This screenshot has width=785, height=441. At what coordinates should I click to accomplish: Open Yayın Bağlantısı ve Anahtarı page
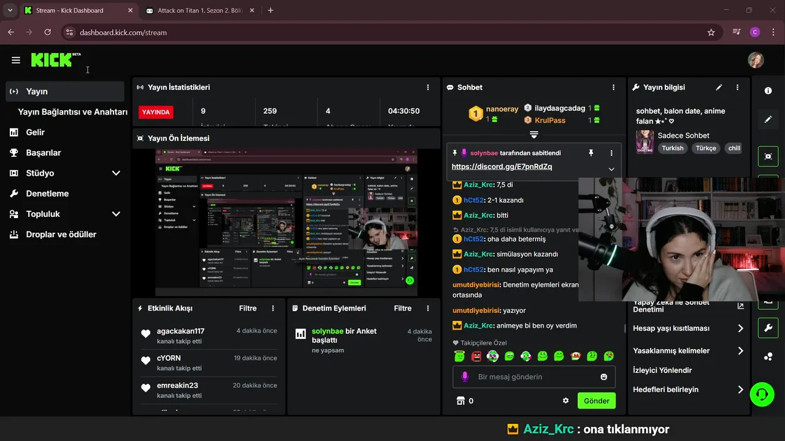pos(72,112)
